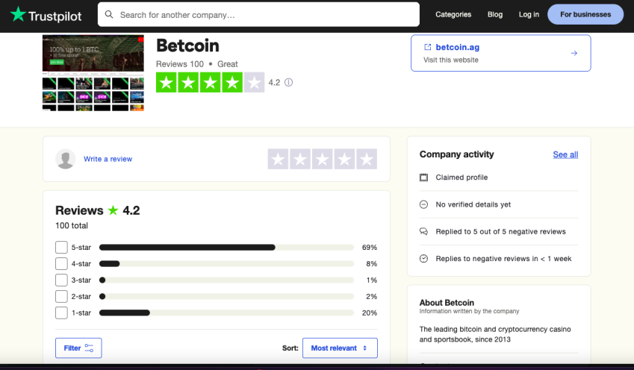The width and height of the screenshot is (634, 370).
Task: Open the Categories menu
Action: [x=453, y=14]
